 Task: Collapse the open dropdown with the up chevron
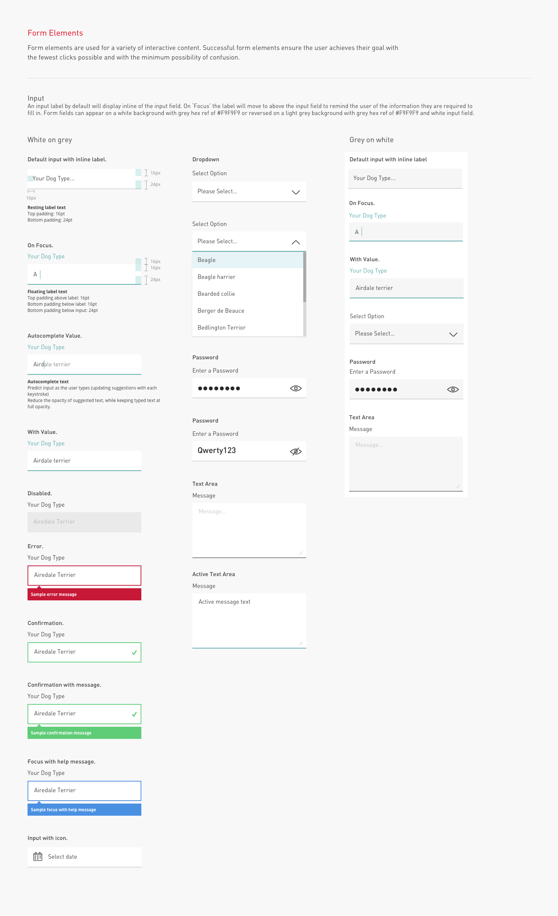click(296, 242)
